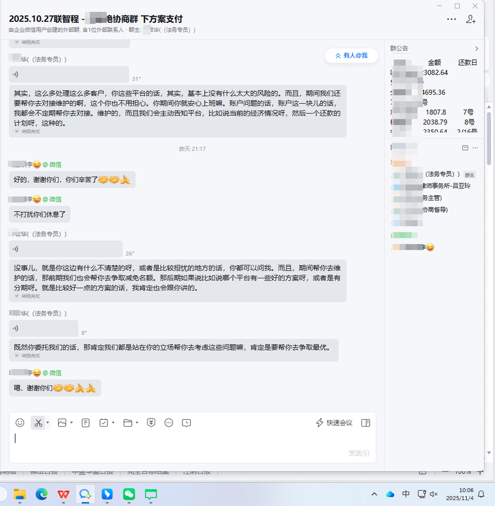The width and height of the screenshot is (495, 506).
Task: Expand the folder icon dropdown arrow
Action: coord(137,423)
